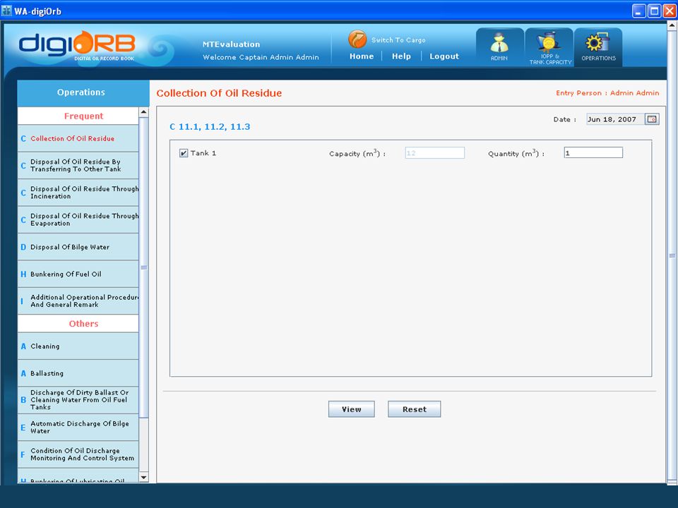
Task: Click Collection Of Oil Residue page title
Action: tap(219, 93)
